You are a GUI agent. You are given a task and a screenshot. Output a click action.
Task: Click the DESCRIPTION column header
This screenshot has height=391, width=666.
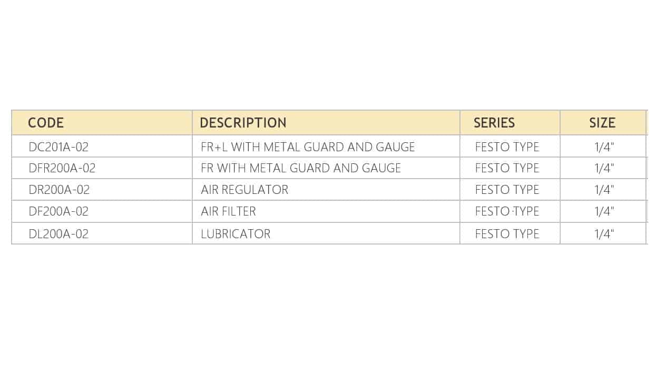[326, 123]
